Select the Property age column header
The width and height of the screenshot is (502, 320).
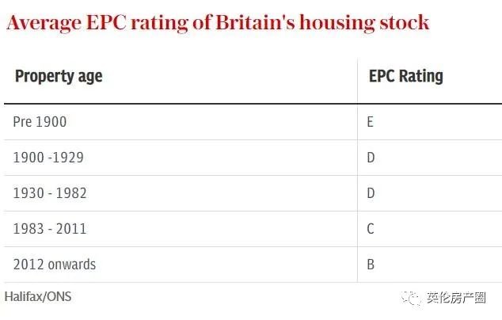[x=59, y=77]
